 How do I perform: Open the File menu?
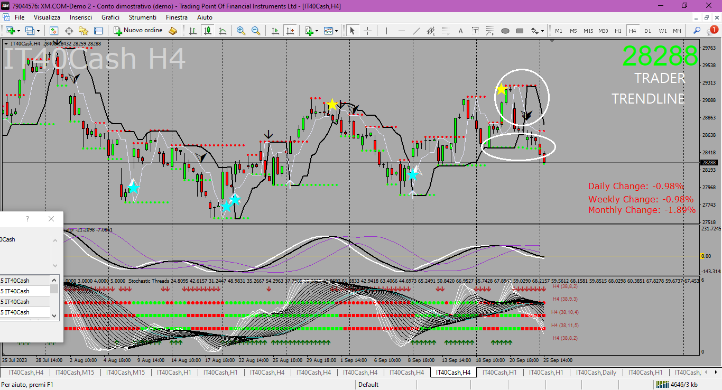click(x=20, y=17)
